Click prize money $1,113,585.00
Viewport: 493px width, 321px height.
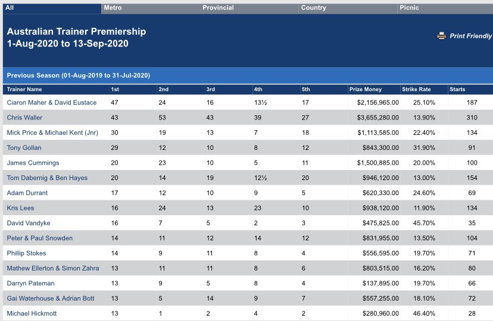[x=378, y=133]
